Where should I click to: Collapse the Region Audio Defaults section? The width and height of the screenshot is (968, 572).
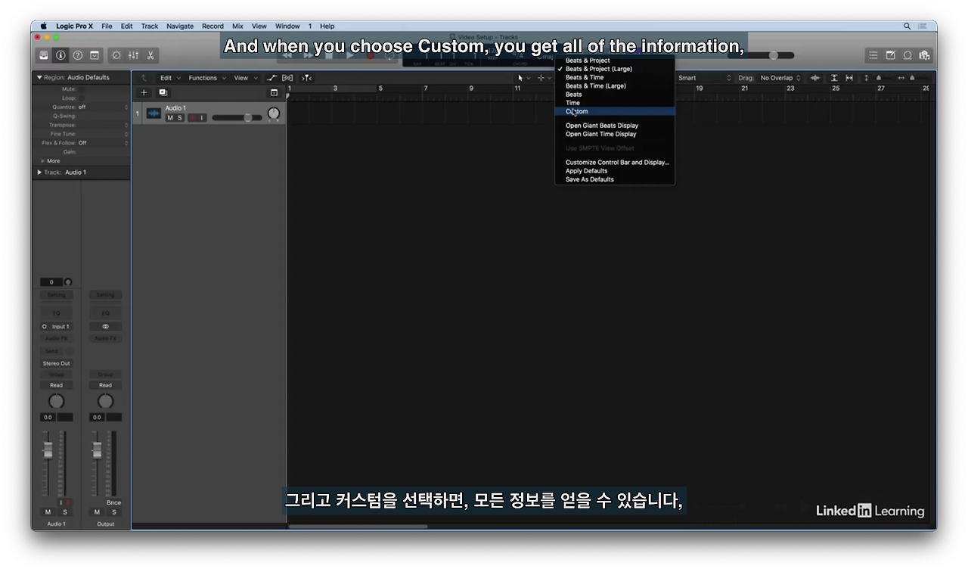pos(39,77)
